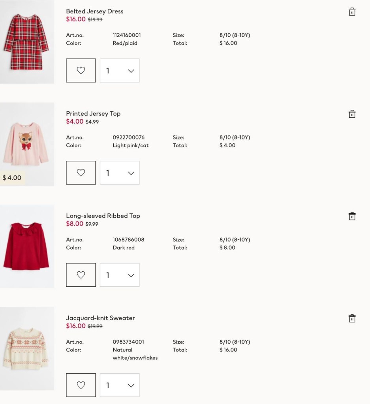Open quantity dropdown for Jacquard-knit Sweater
The width and height of the screenshot is (370, 404).
(x=120, y=385)
